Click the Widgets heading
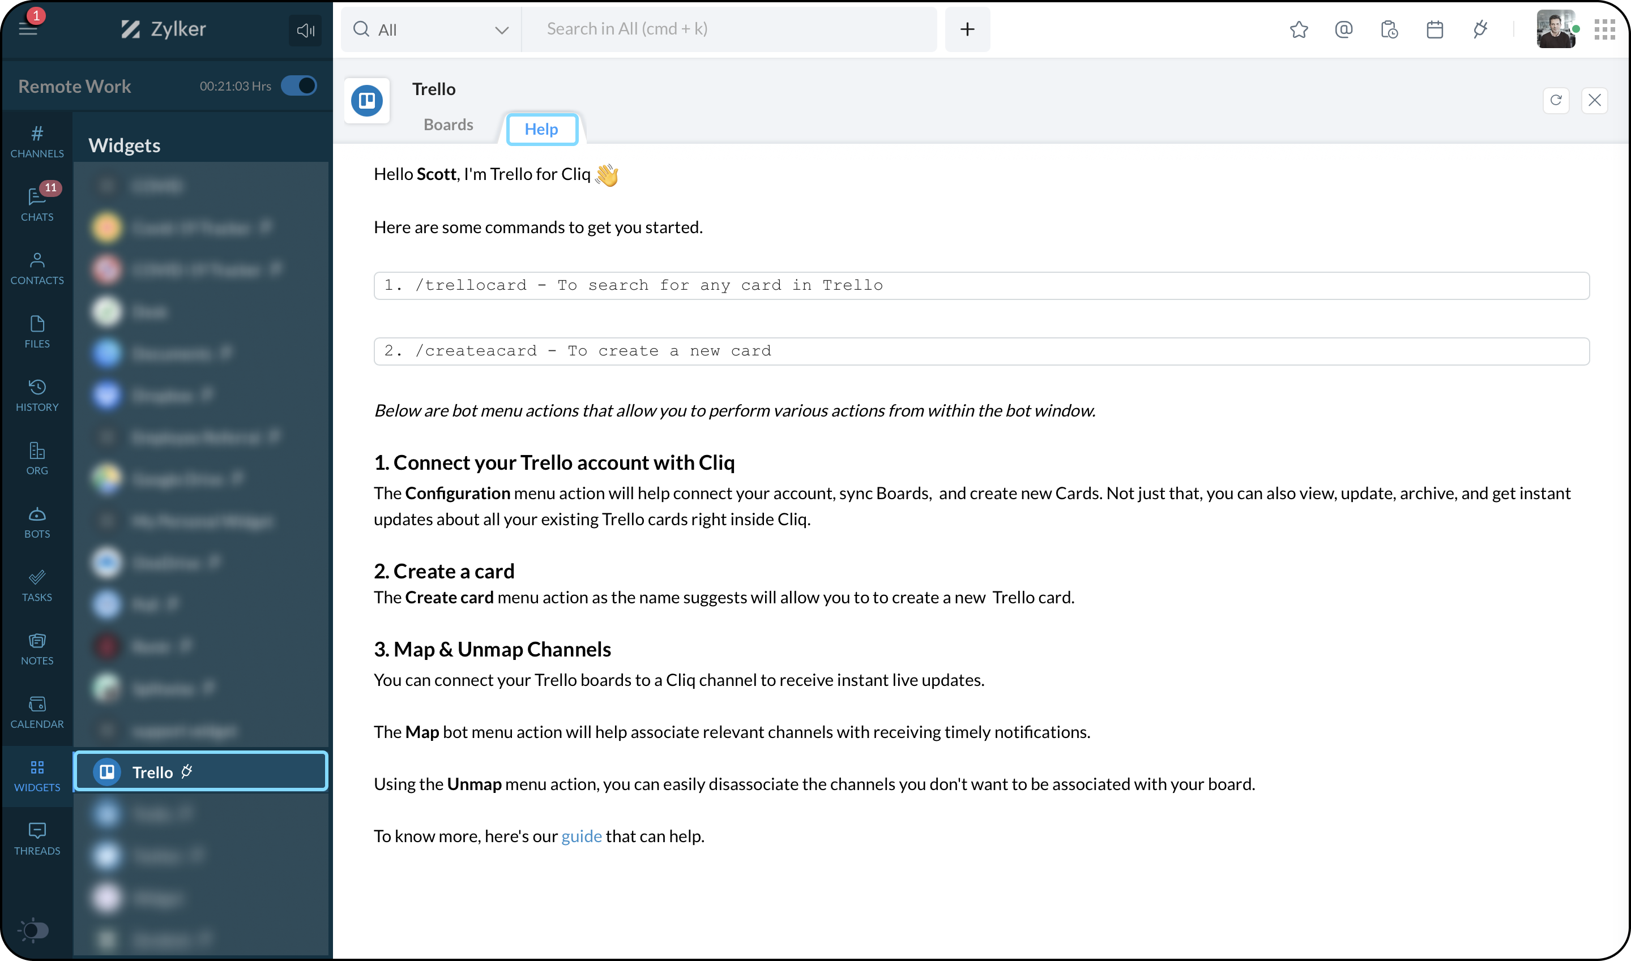Viewport: 1631px width, 961px height. pos(125,145)
